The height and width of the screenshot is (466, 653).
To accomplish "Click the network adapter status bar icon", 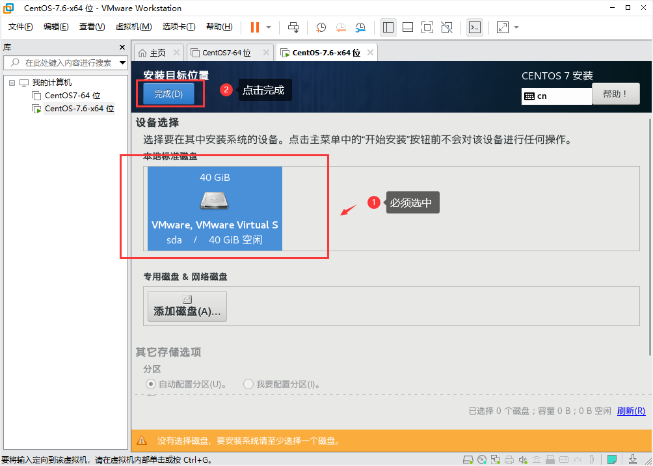I will point(495,459).
